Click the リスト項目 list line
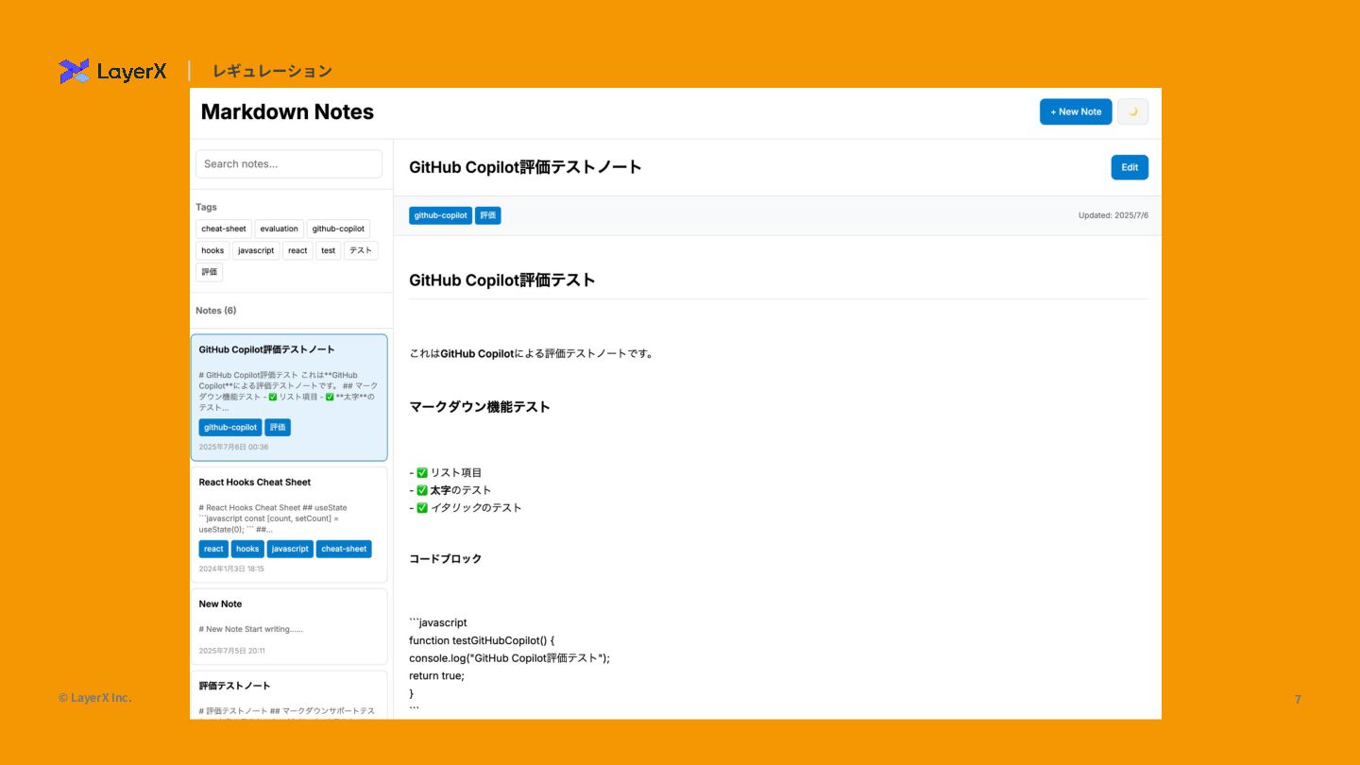This screenshot has height=765, width=1360. (446, 472)
